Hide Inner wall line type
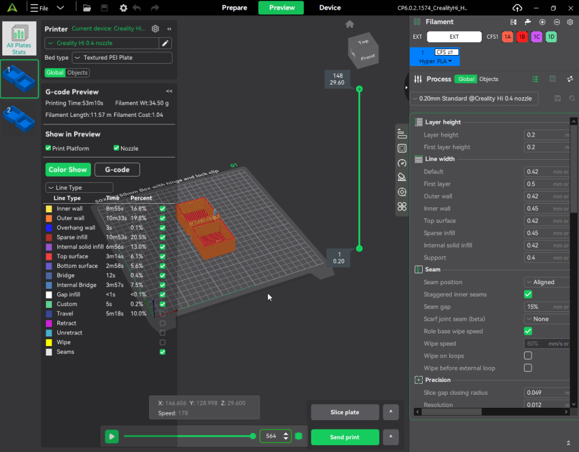The height and width of the screenshot is (452, 579). click(x=163, y=209)
